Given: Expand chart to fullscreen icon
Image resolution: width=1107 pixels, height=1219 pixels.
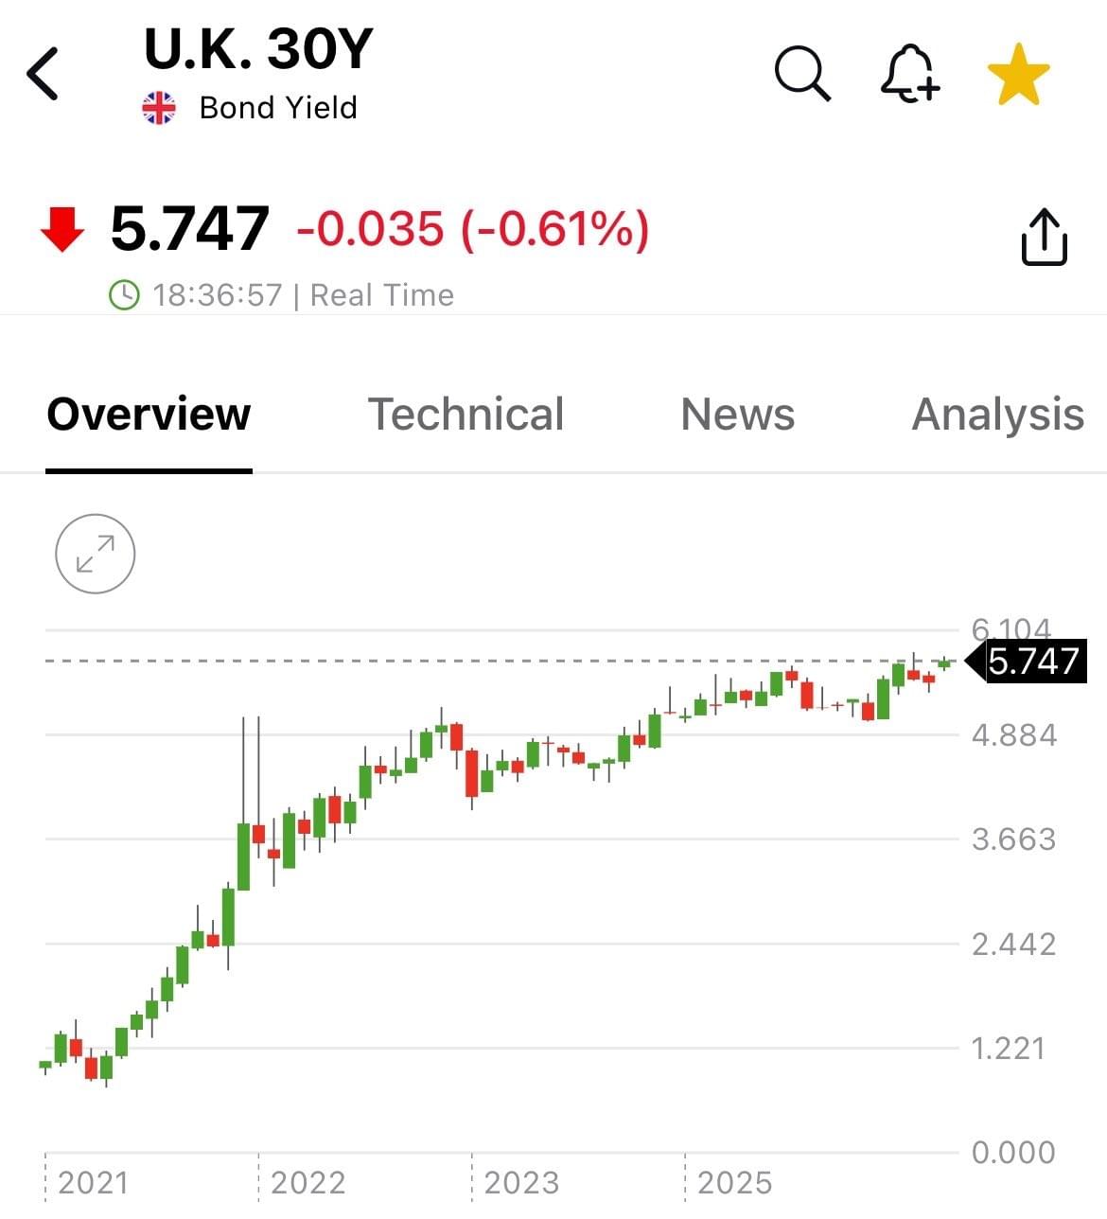Looking at the screenshot, I should click(x=96, y=554).
